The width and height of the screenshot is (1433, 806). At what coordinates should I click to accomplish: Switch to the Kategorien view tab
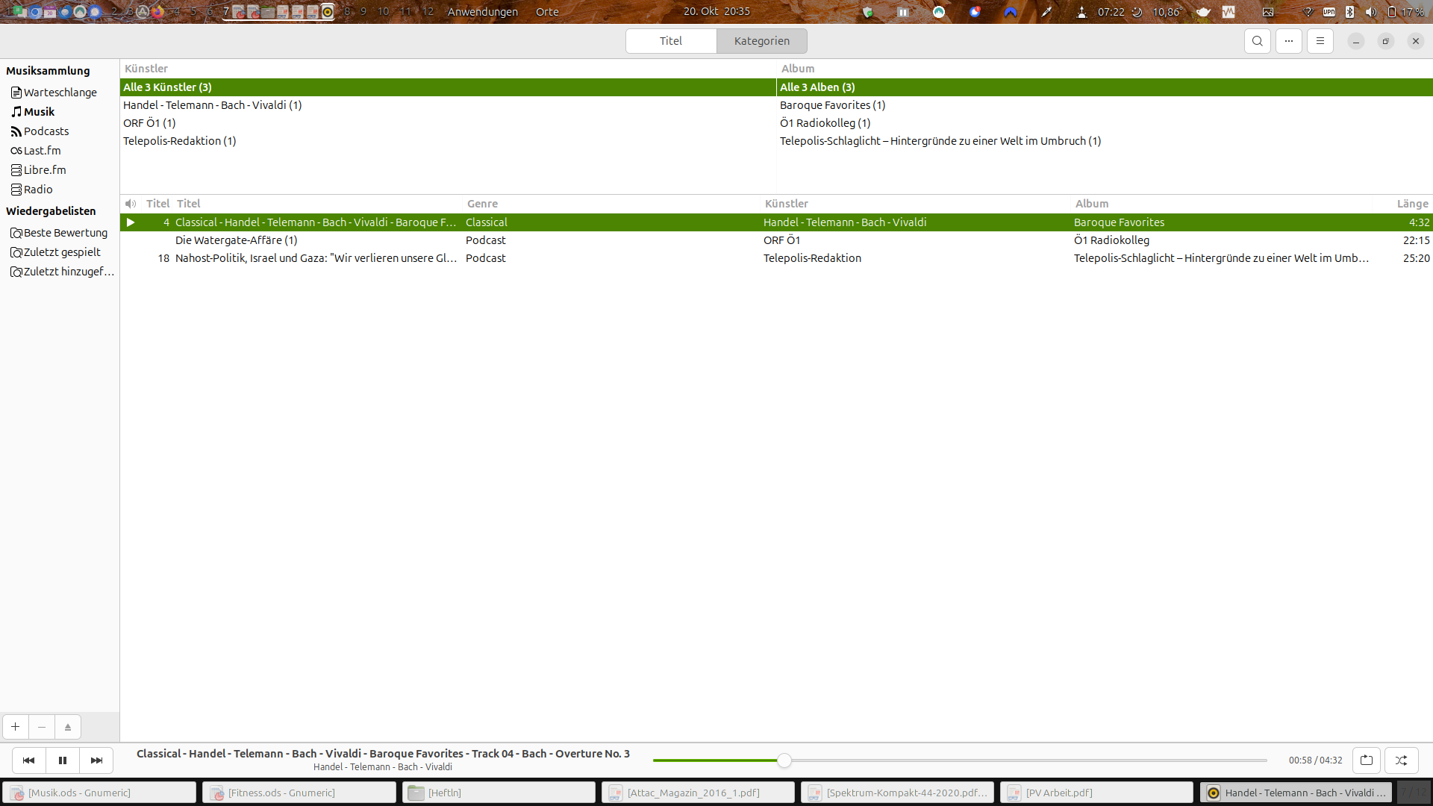pyautogui.click(x=761, y=41)
